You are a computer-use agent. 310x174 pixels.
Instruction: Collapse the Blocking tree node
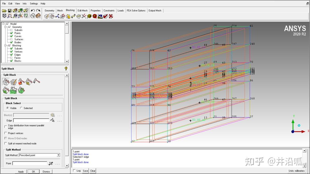click(5, 45)
